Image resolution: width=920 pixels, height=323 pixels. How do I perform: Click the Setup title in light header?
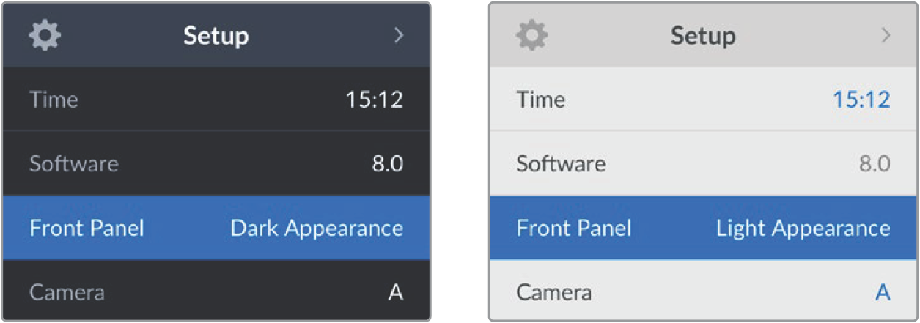tap(703, 36)
